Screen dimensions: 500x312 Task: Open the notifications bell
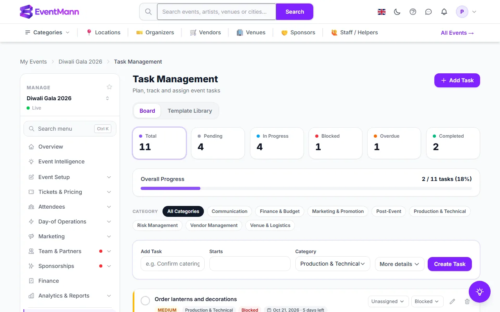[444, 12]
